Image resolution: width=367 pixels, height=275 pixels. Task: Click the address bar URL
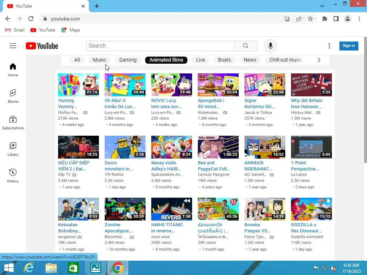click(65, 19)
